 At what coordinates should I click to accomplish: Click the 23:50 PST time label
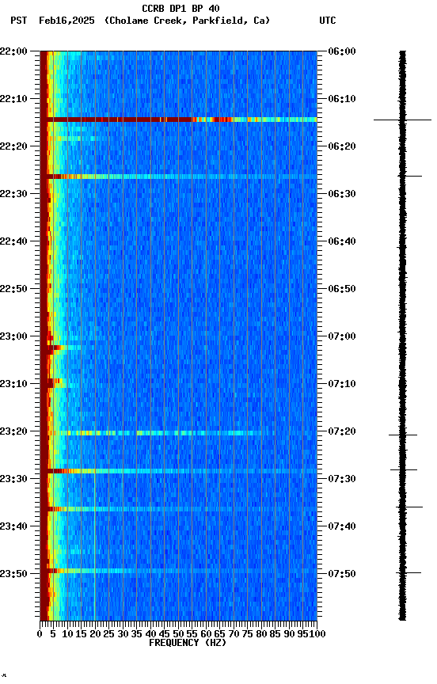pyautogui.click(x=13, y=574)
